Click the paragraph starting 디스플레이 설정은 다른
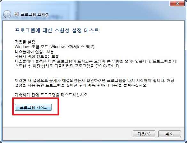This screenshot has width=187, height=143. click(96, 63)
